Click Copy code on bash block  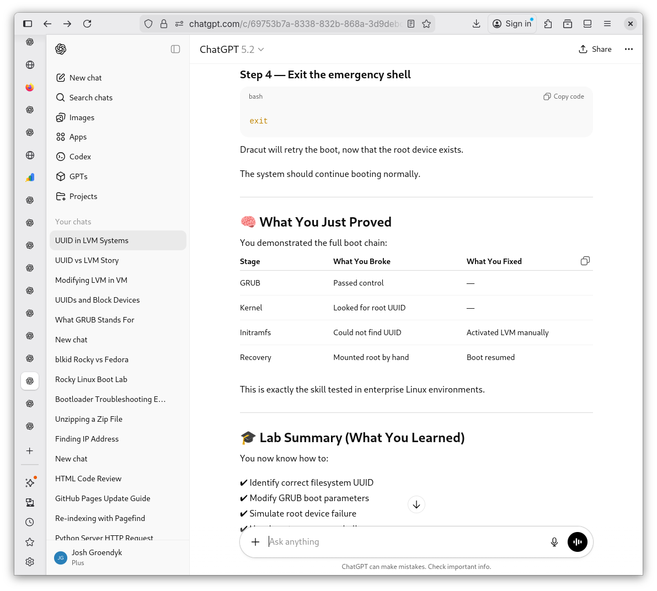click(x=563, y=96)
